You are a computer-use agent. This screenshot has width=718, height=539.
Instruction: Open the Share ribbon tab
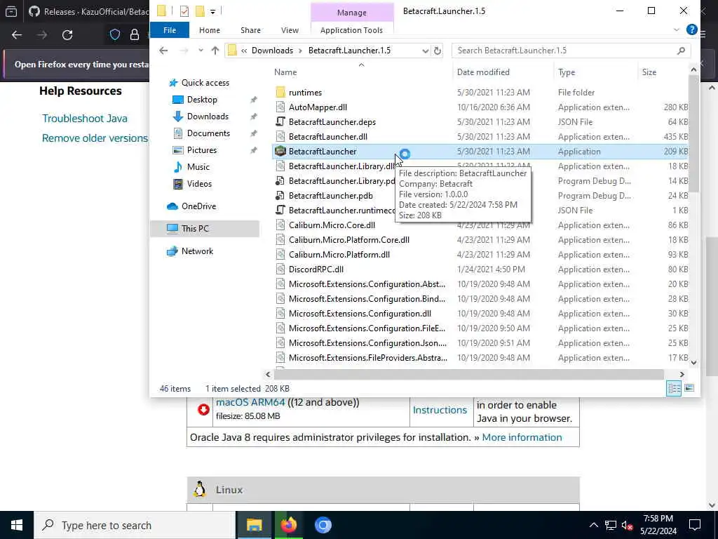click(x=250, y=29)
